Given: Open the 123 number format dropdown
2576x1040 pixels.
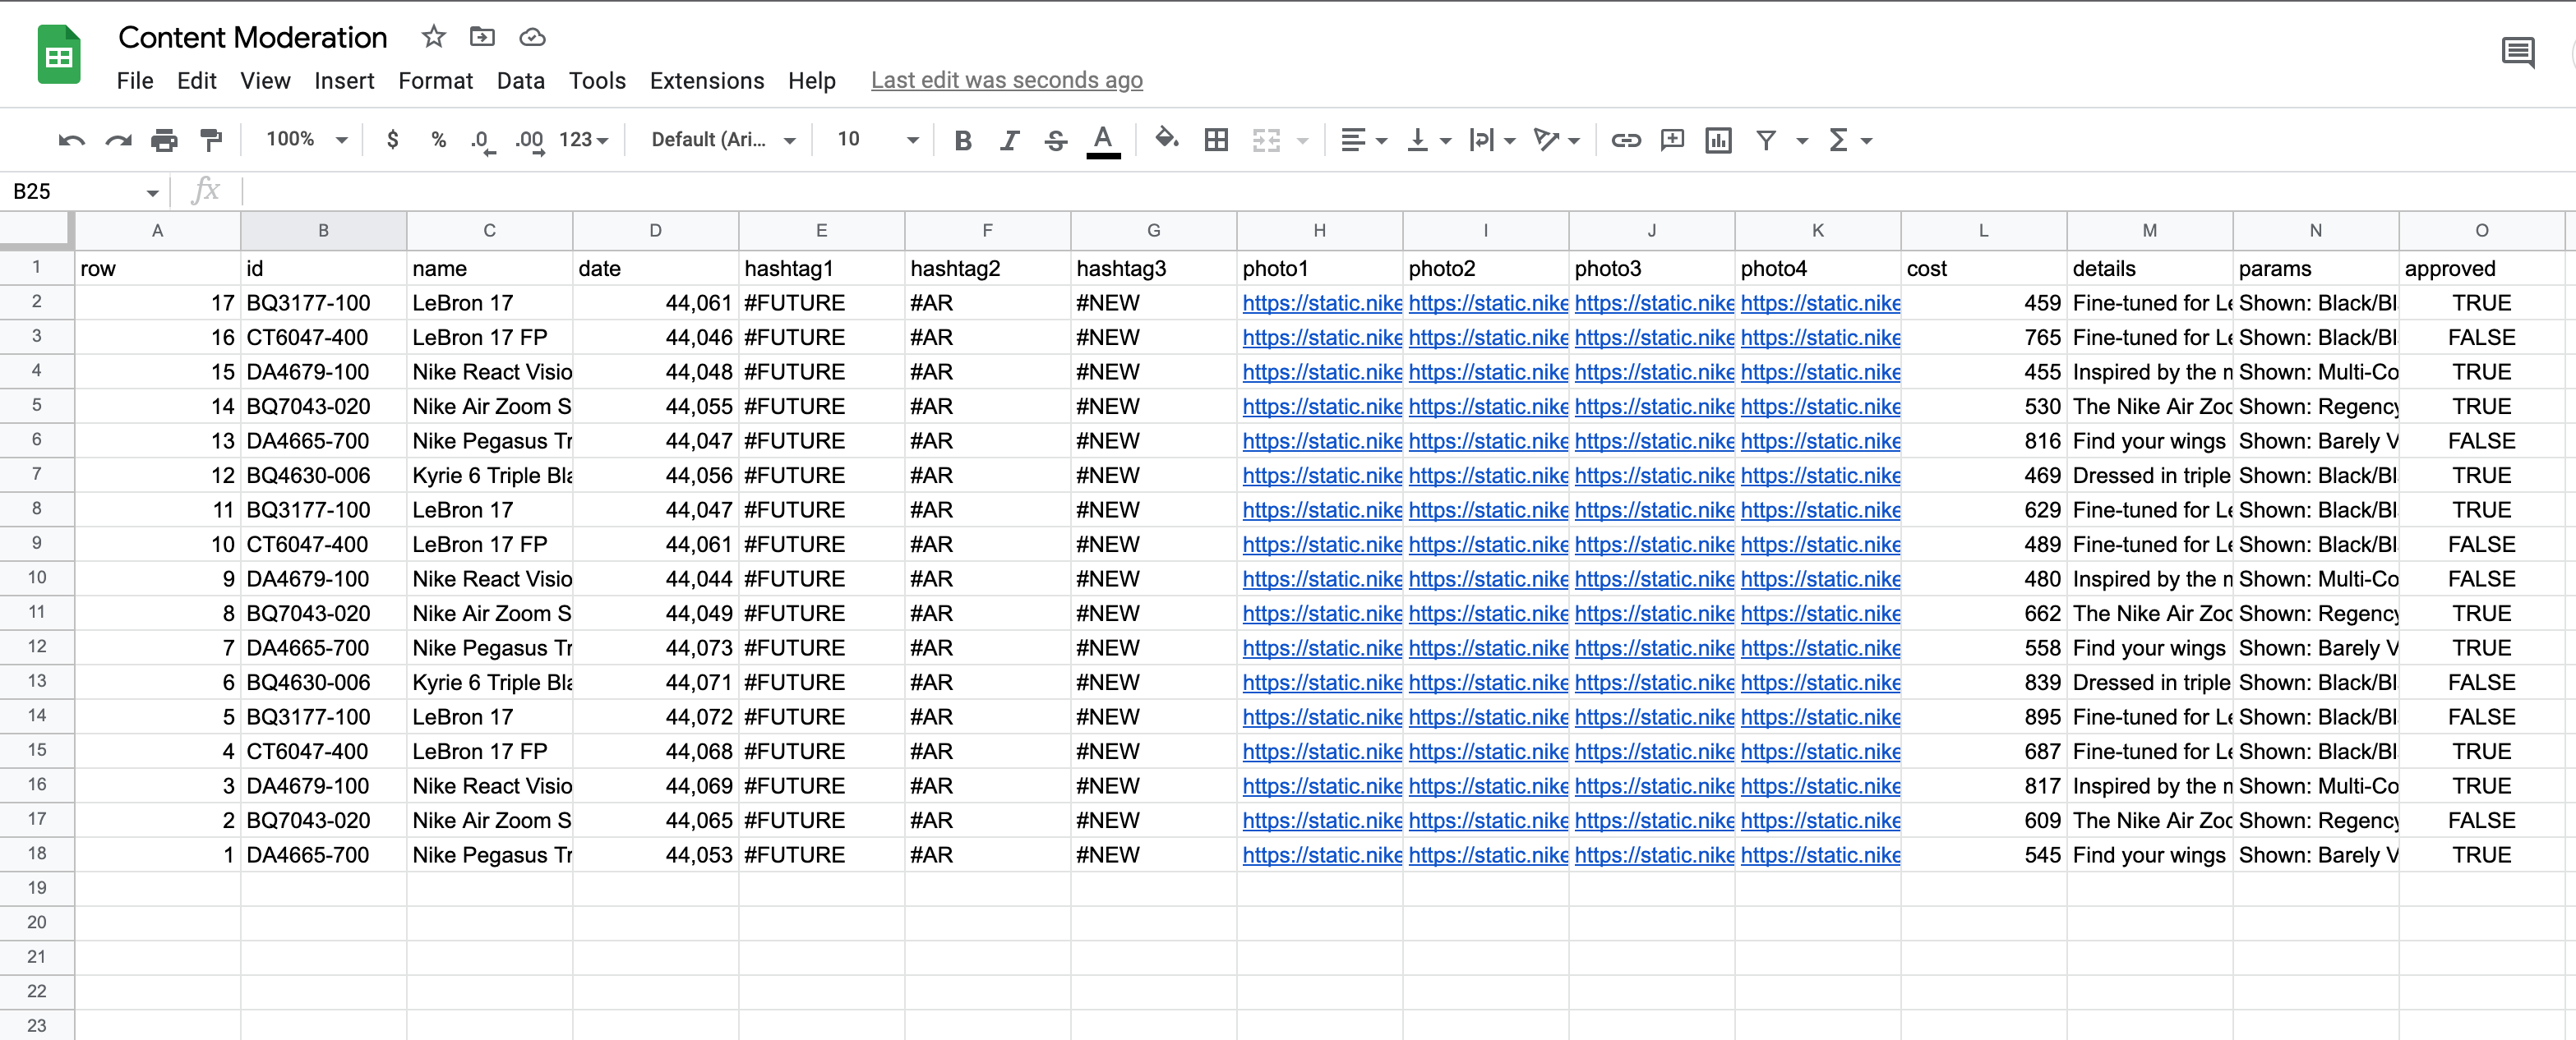Looking at the screenshot, I should (584, 140).
